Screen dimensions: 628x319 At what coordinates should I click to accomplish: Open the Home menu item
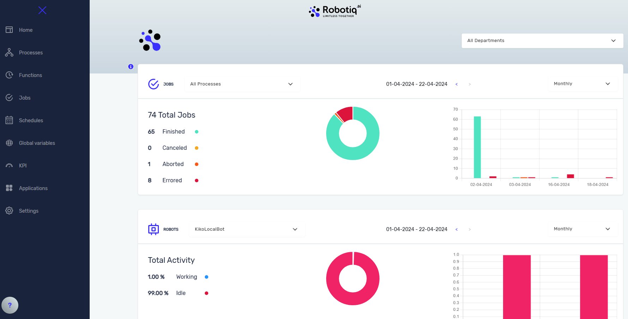tap(26, 30)
